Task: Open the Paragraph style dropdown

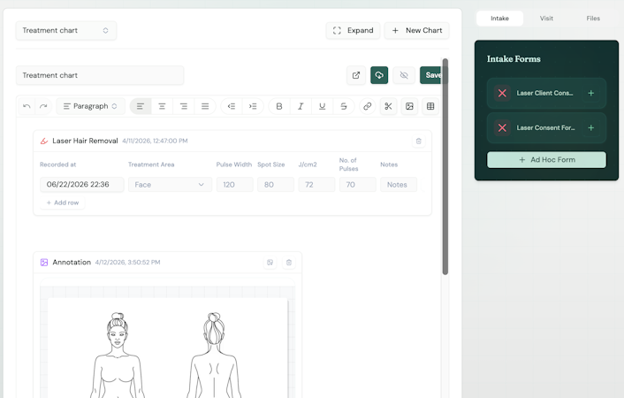Action: point(91,106)
